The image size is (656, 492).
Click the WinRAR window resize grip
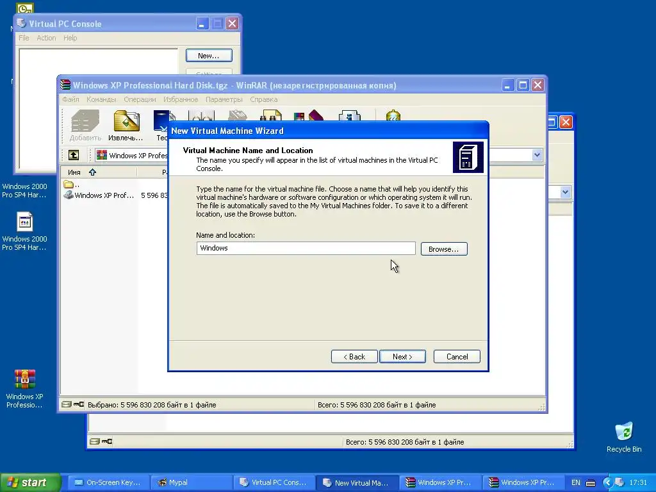(541, 407)
